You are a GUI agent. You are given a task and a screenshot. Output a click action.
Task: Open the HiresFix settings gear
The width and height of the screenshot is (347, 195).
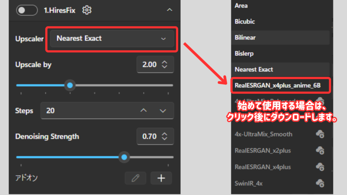[x=87, y=10]
